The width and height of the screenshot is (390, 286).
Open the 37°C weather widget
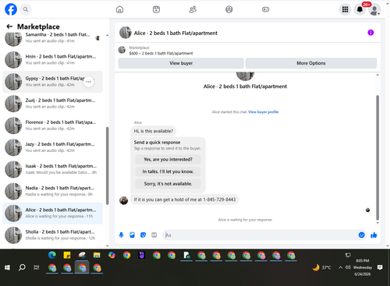(321, 267)
